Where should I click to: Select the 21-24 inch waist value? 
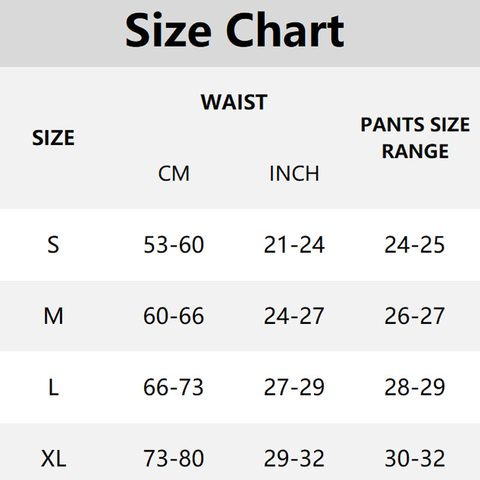point(294,245)
